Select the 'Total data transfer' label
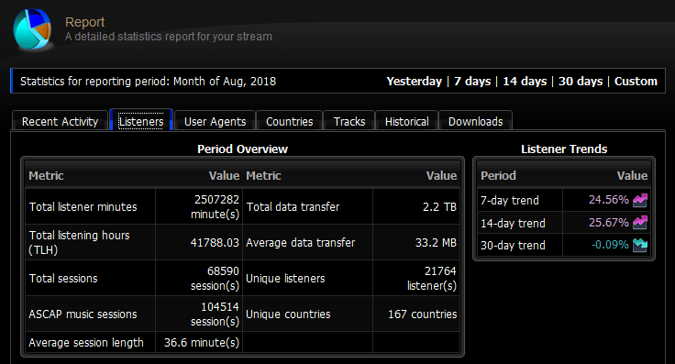675x364 pixels. coord(293,207)
